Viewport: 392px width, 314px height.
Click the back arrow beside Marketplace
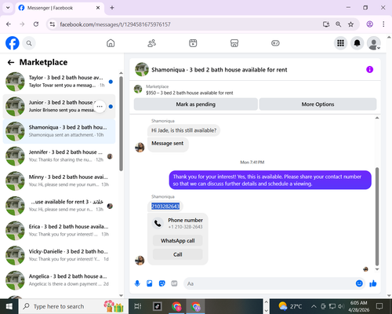pos(11,62)
